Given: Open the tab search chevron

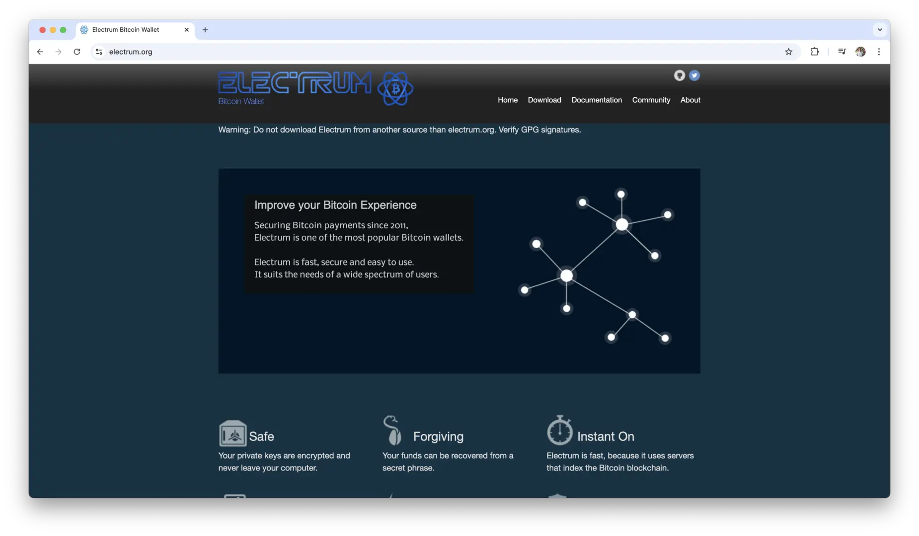Looking at the screenshot, I should [x=880, y=30].
